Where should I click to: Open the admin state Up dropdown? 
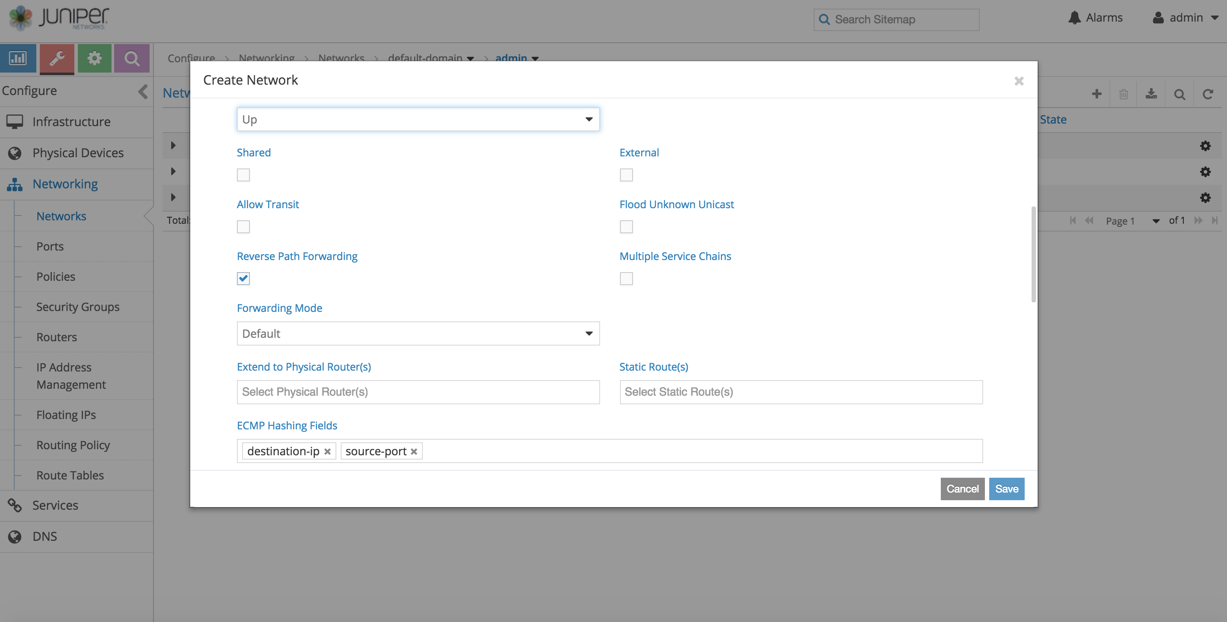point(418,120)
